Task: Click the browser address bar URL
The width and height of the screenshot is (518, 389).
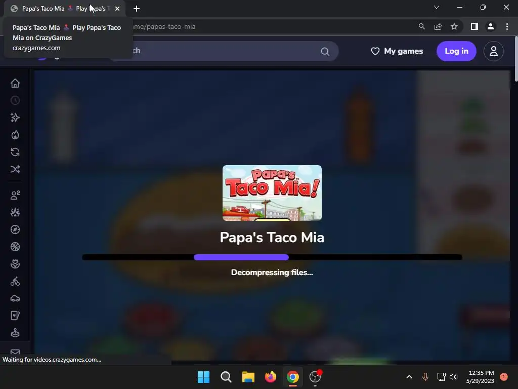Action: tap(164, 26)
